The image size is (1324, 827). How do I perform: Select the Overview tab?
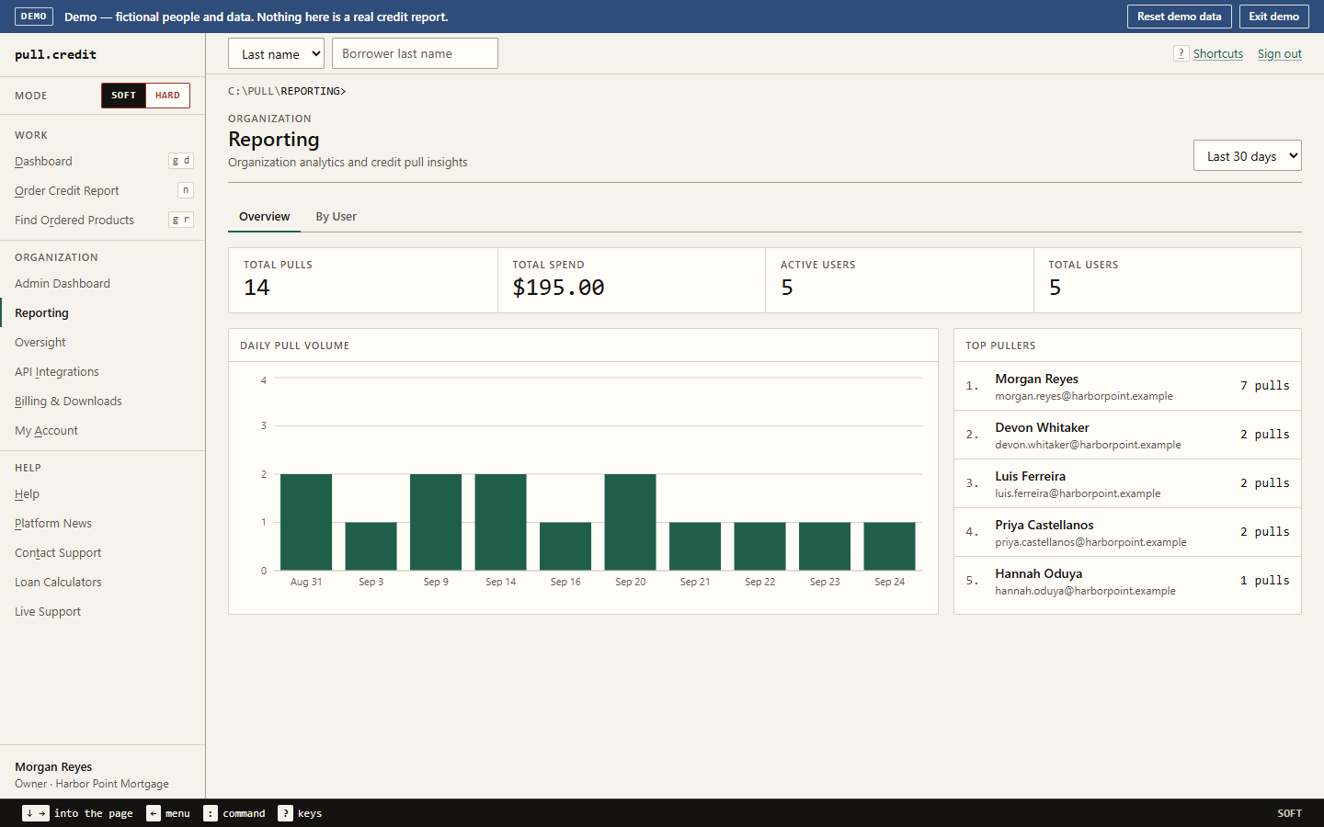pyautogui.click(x=264, y=217)
